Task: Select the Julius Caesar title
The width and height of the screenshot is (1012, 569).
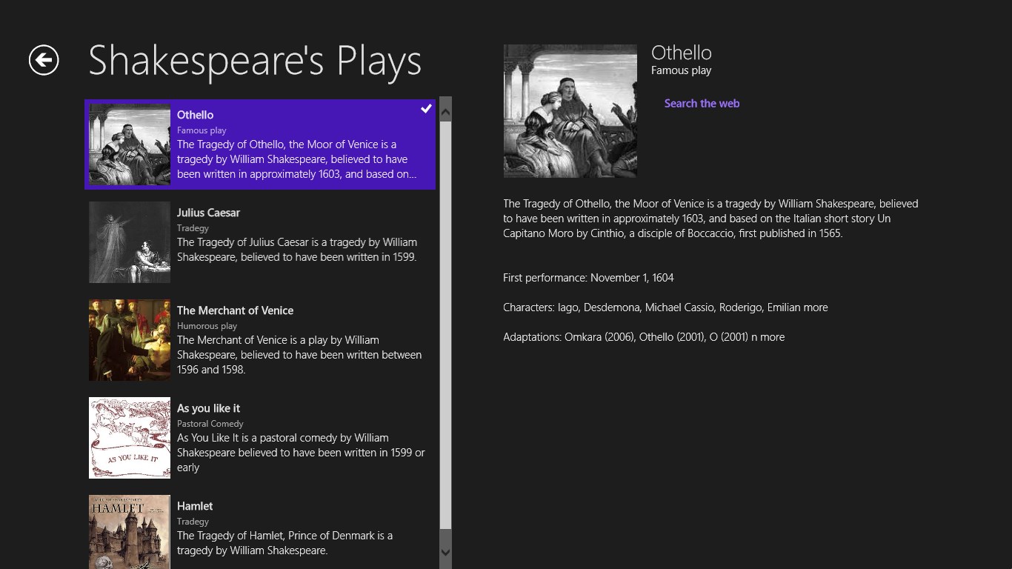Action: tap(208, 213)
